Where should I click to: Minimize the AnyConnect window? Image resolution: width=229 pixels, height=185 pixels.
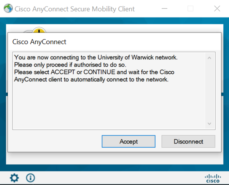pos(164,8)
